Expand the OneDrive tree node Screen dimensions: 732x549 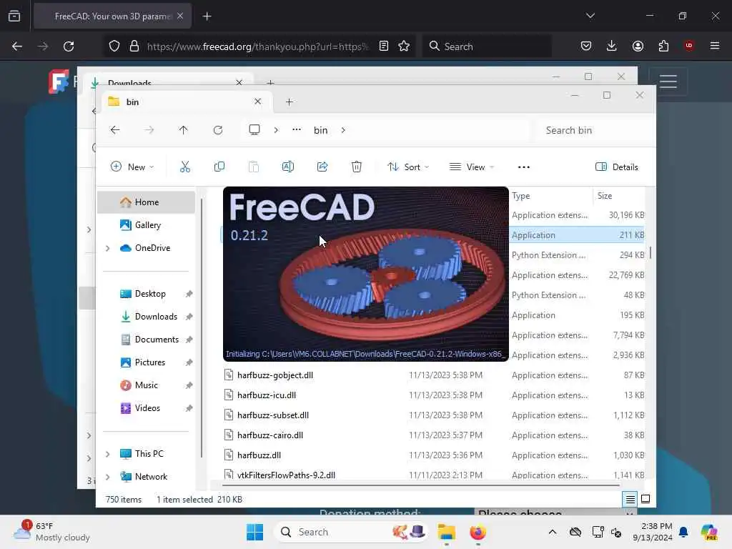pos(107,248)
